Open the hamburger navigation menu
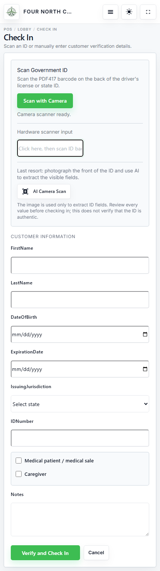The height and width of the screenshot is (571, 160). [x=111, y=12]
